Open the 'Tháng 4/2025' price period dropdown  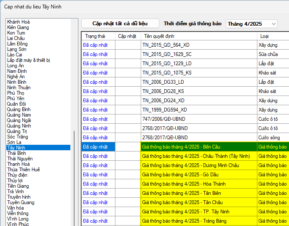[252, 24]
